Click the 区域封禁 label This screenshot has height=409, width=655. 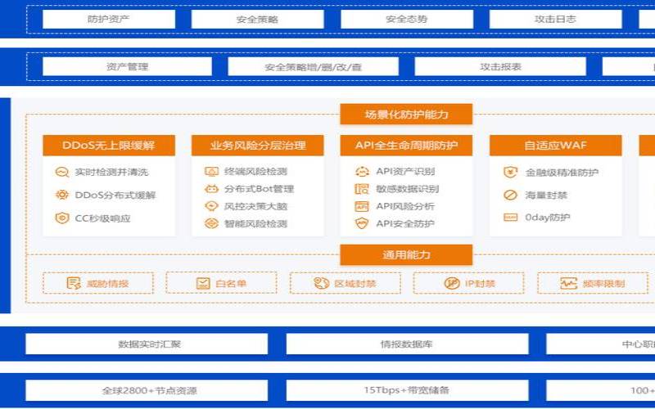[x=355, y=284]
